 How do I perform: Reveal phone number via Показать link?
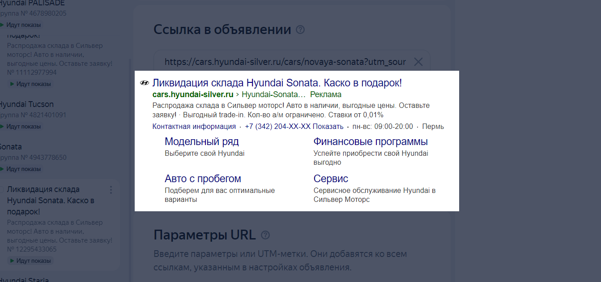coord(328,127)
